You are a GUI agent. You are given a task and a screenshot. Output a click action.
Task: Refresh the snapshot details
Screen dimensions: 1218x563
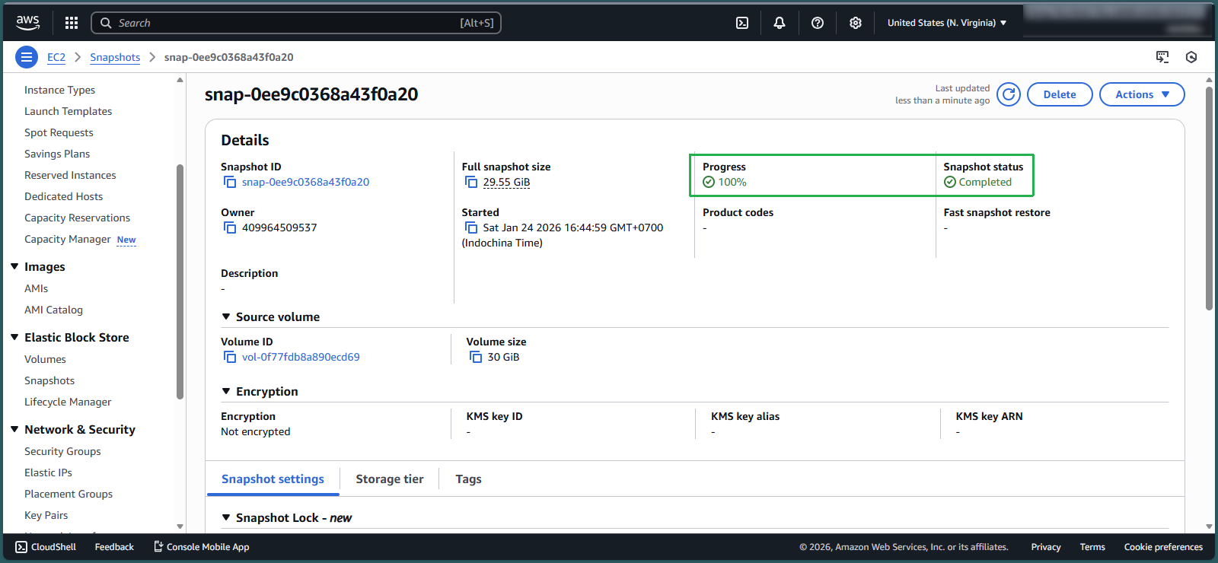click(1009, 94)
